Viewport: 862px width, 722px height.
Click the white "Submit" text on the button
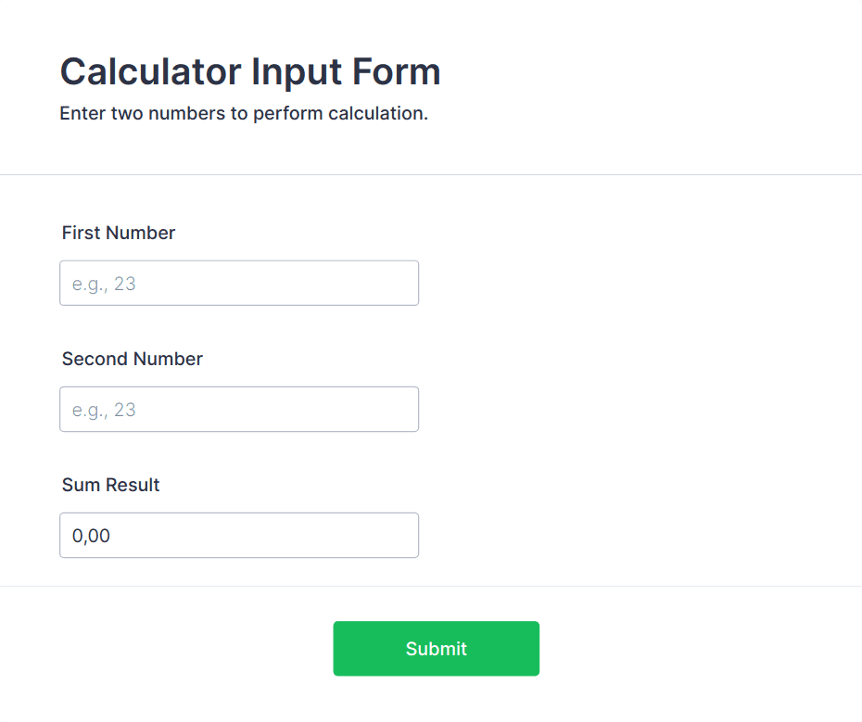tap(436, 649)
